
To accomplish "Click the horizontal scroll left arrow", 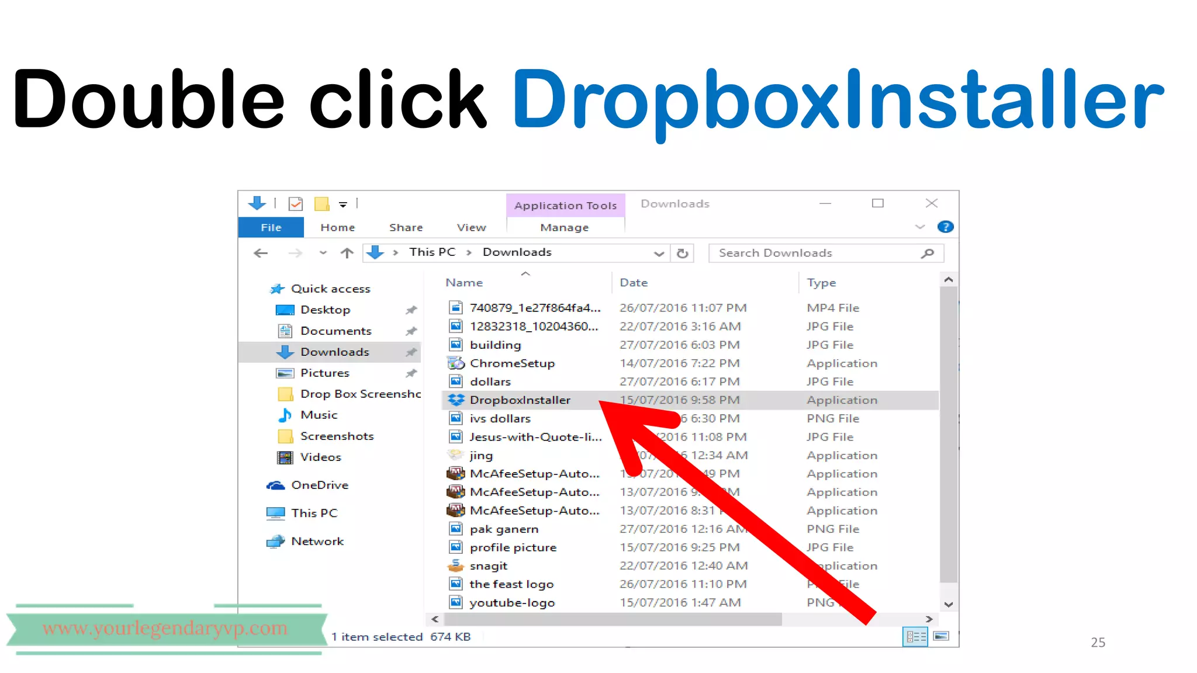I will coord(435,619).
